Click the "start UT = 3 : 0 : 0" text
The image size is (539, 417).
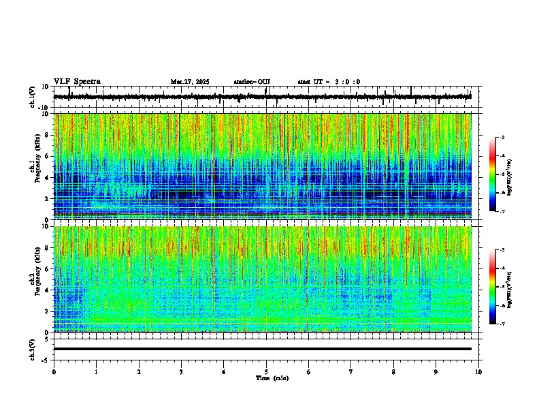[x=329, y=82]
